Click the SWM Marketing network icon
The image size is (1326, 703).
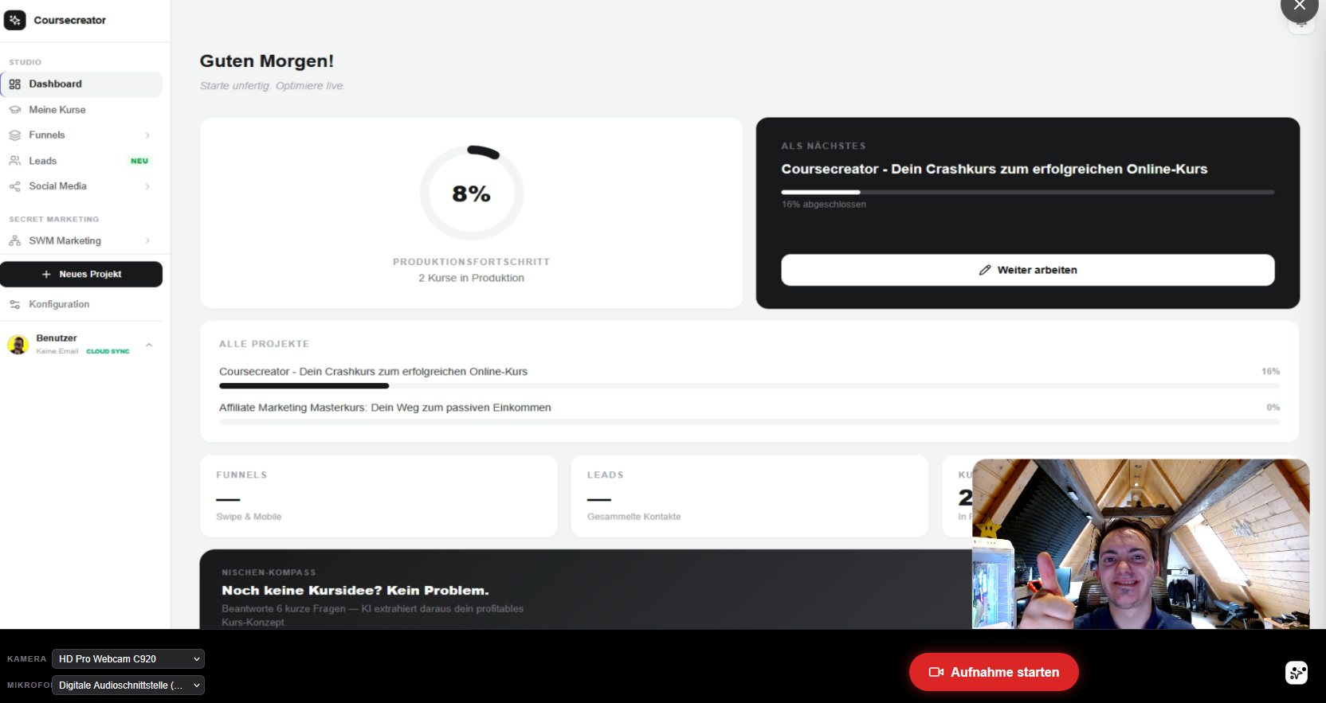coord(14,240)
